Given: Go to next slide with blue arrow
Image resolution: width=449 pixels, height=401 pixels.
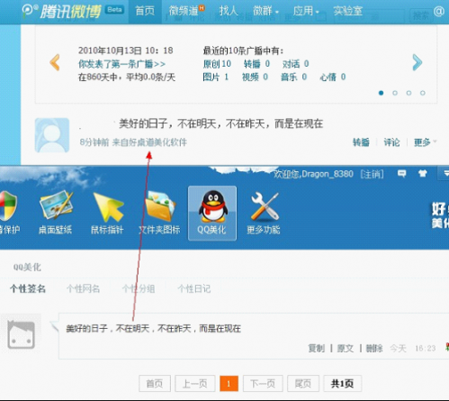Looking at the screenshot, I should pos(418,62).
